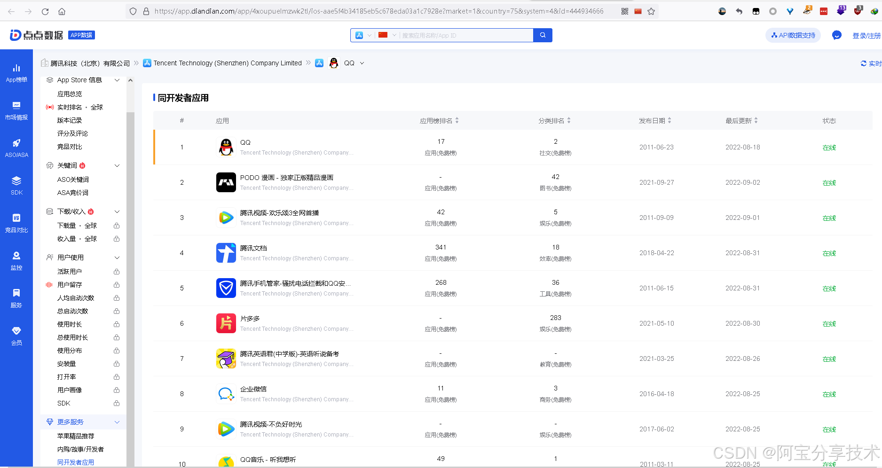Open 应用总览 menu item

[x=70, y=94]
